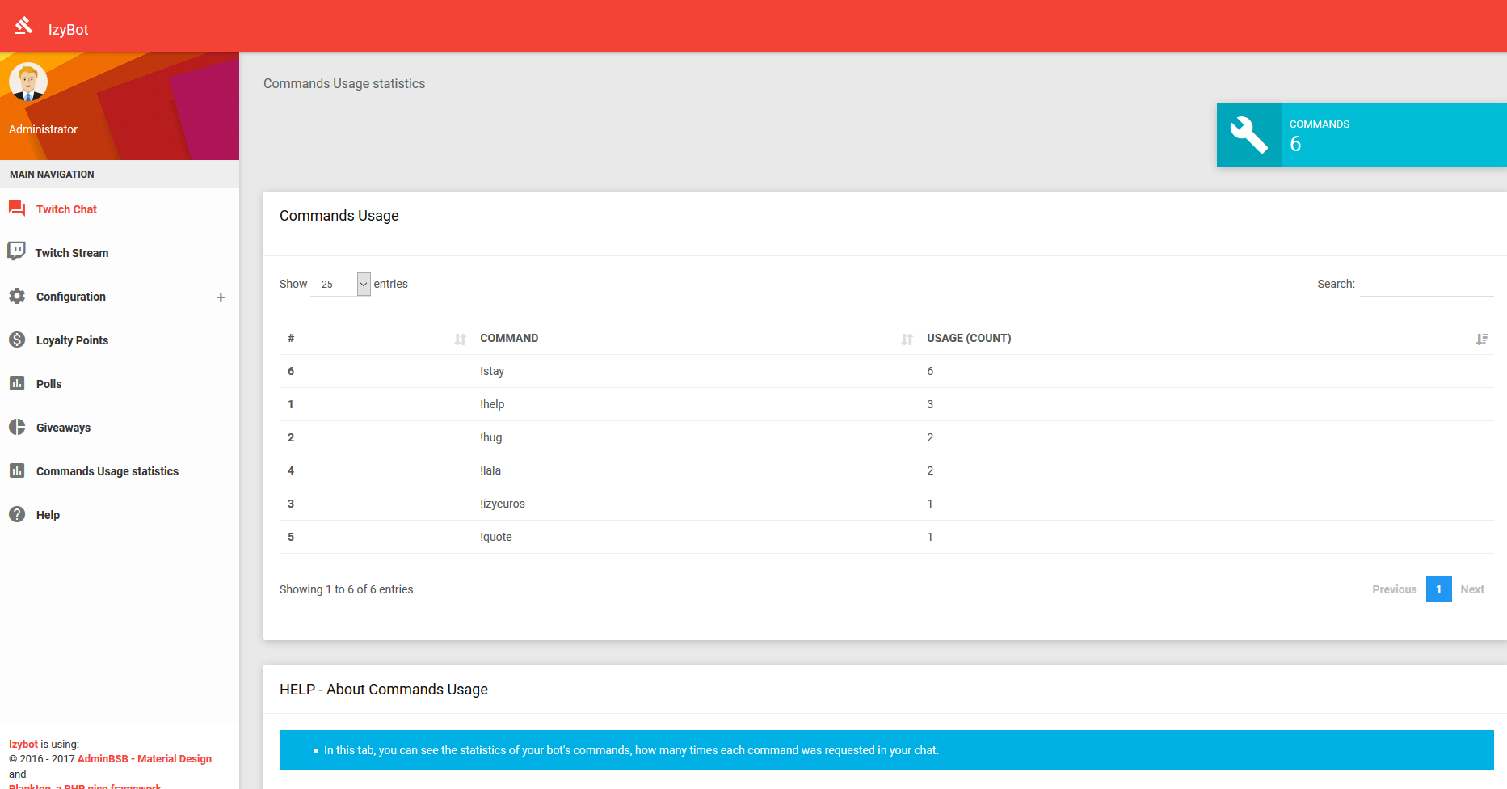Sort table by Command column arrows
Screen dimensions: 1507x789
[x=907, y=340]
